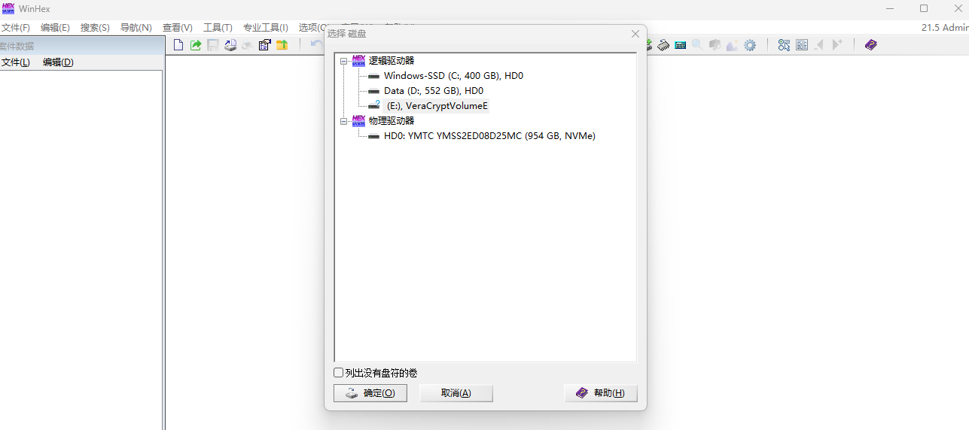Open the case panel 编辑(D) menu

tap(58, 62)
